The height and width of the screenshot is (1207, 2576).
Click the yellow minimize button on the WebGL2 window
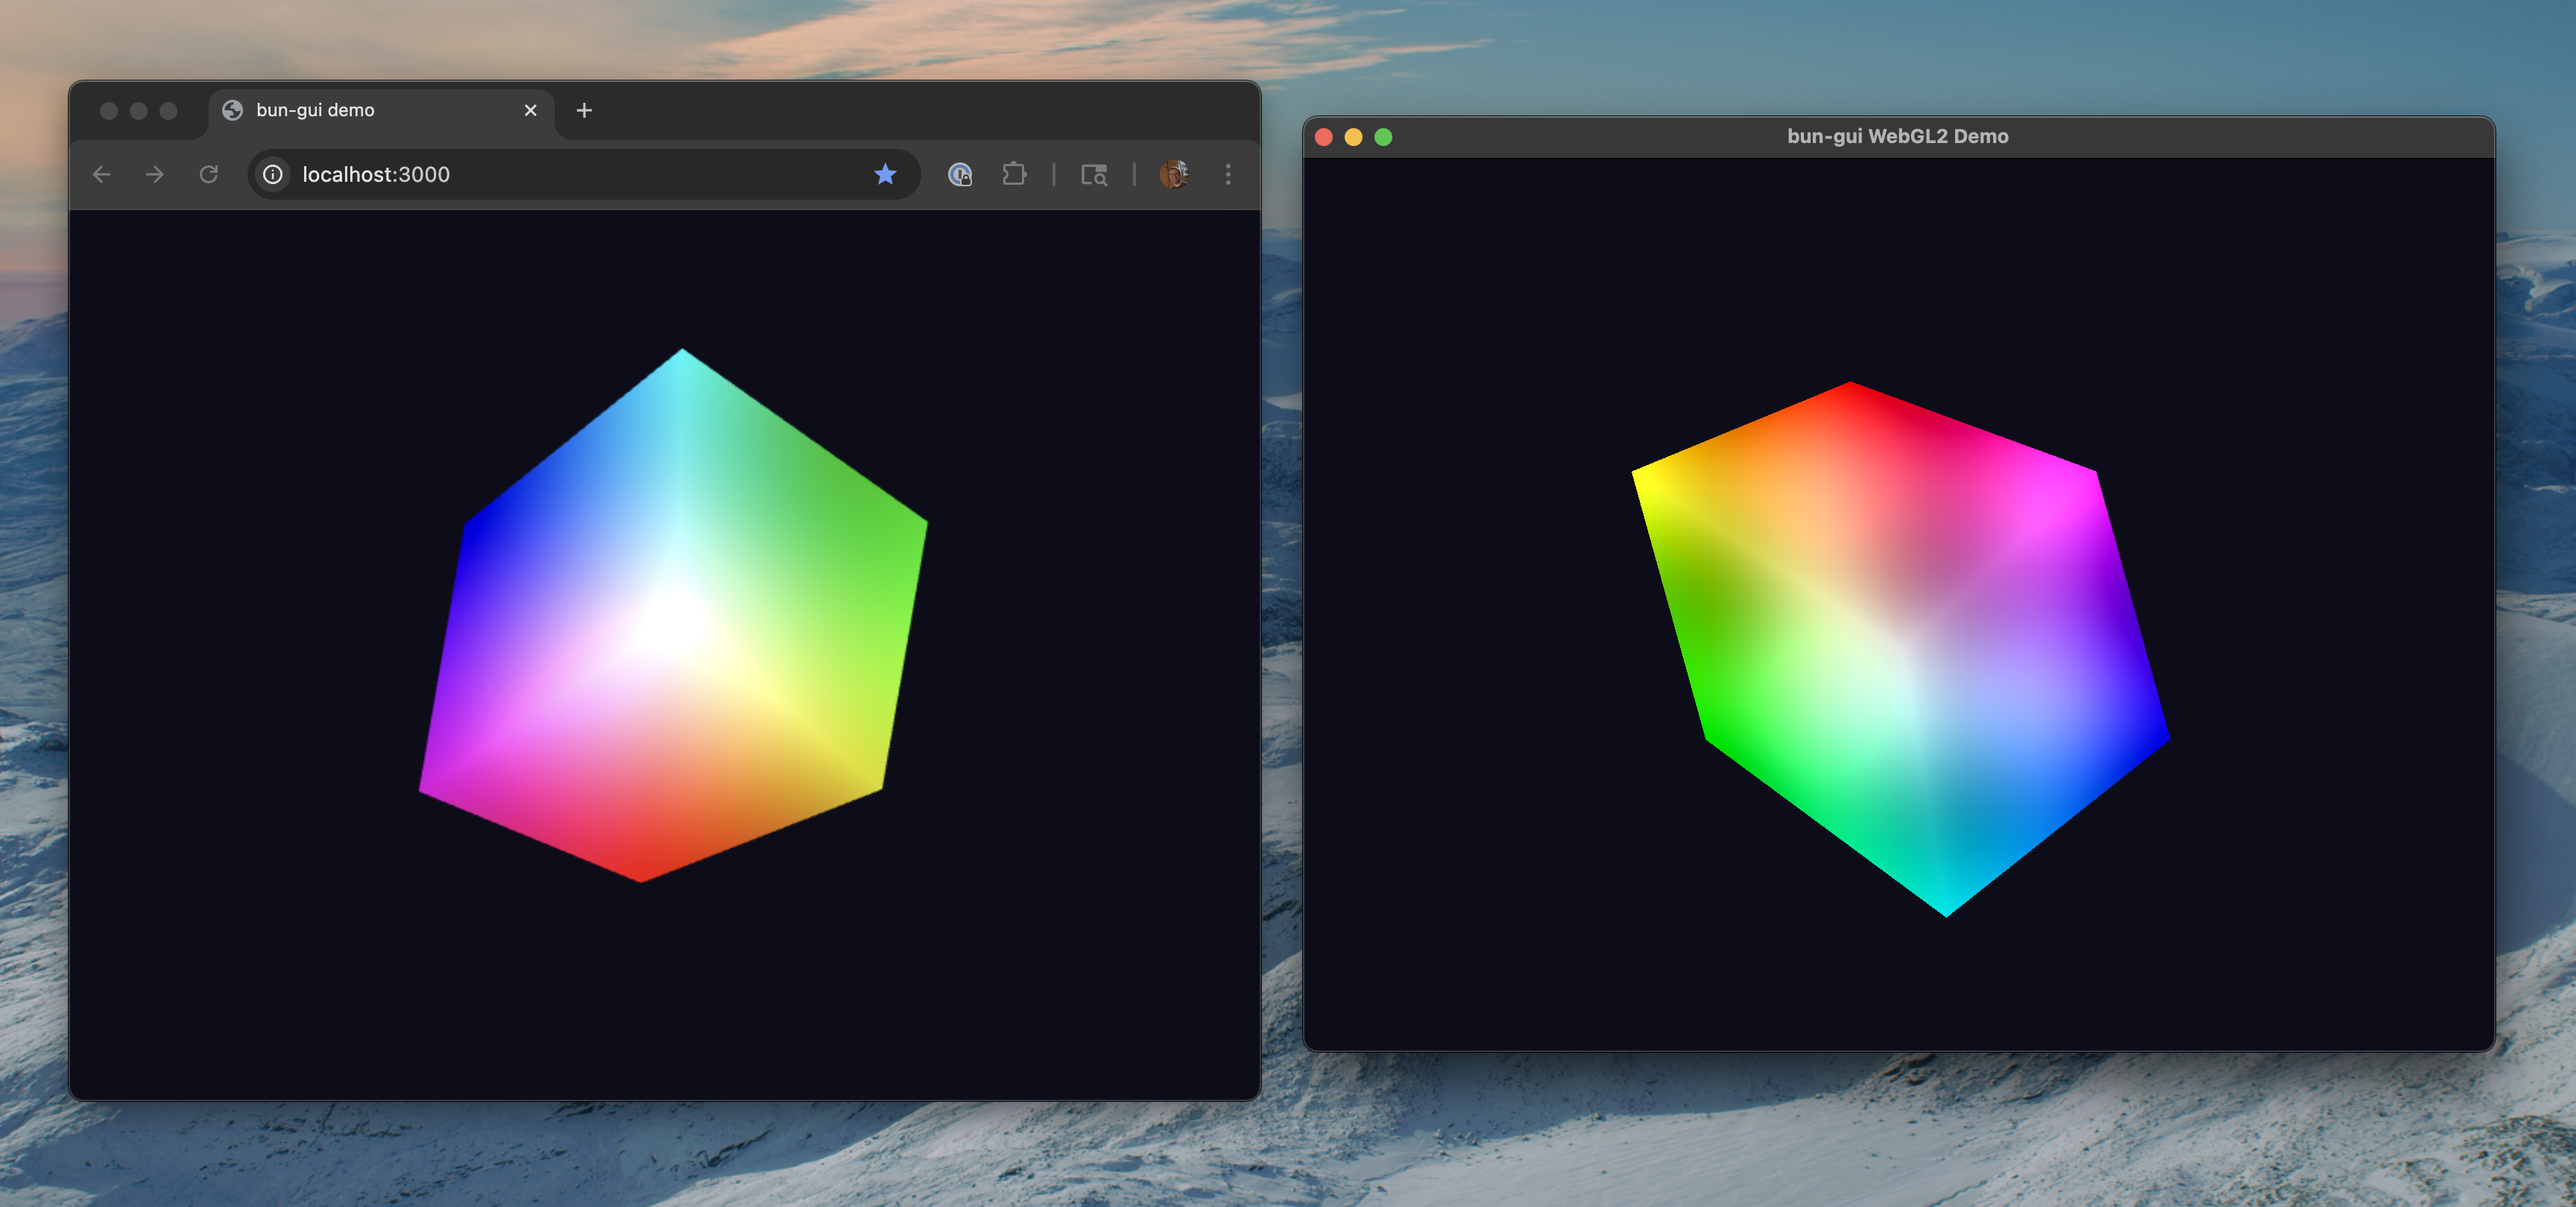tap(1354, 136)
